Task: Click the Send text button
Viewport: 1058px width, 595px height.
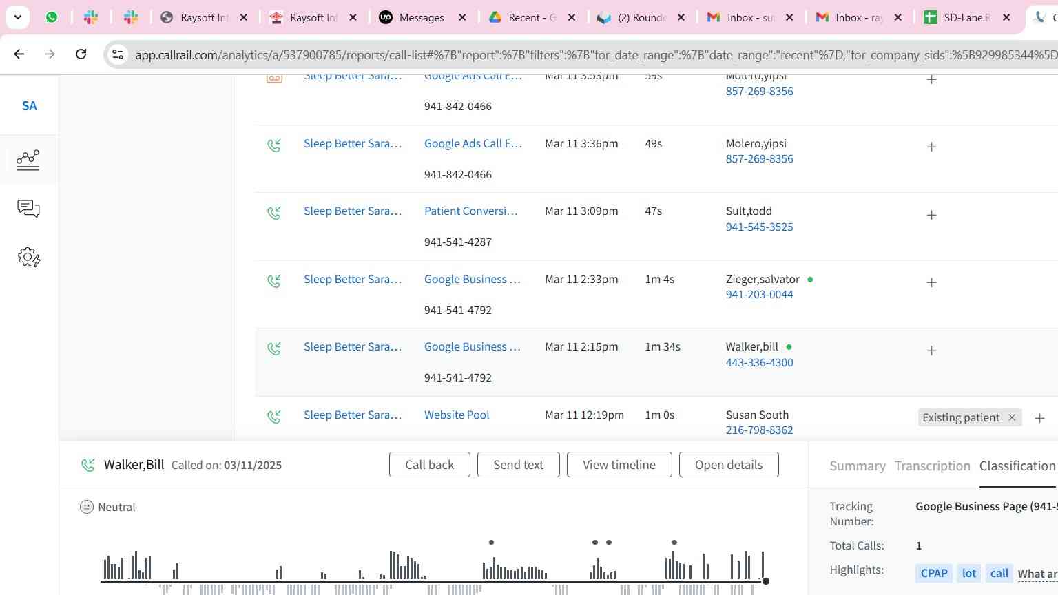Action: point(518,465)
